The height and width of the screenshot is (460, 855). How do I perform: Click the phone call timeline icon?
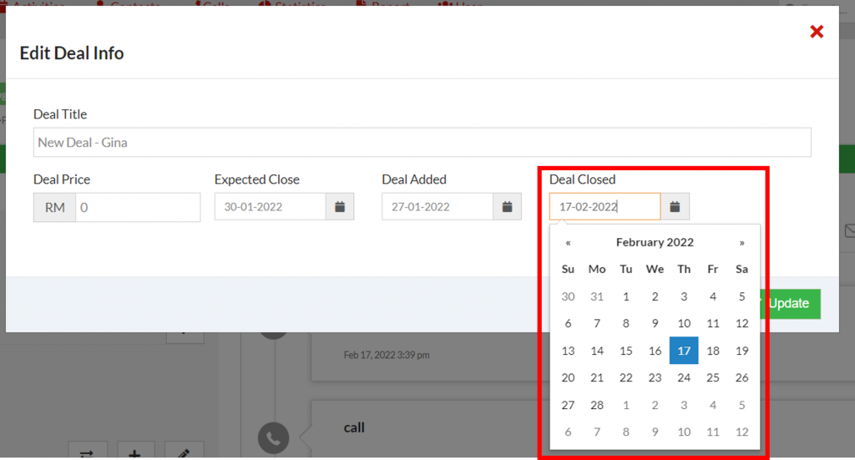pyautogui.click(x=274, y=437)
